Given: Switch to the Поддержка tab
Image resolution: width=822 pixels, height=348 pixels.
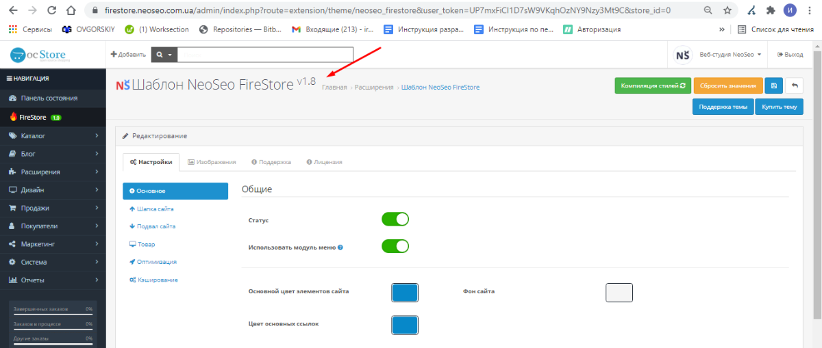Looking at the screenshot, I should 271,162.
